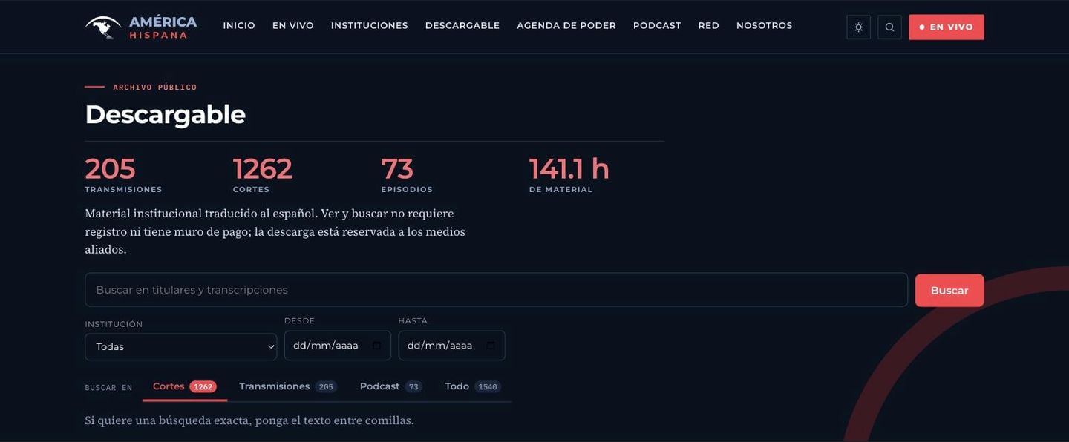Open search with the magnifier icon

click(889, 27)
